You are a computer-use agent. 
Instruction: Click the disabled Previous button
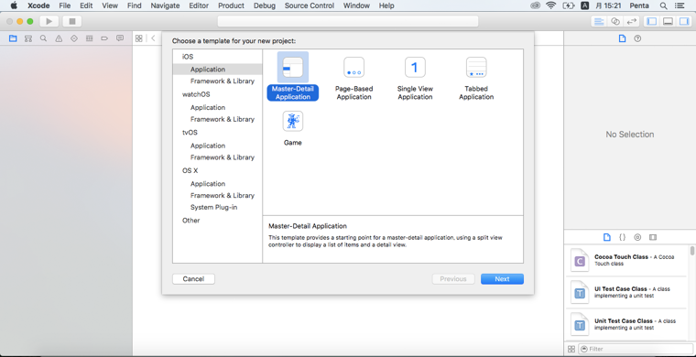(x=453, y=279)
